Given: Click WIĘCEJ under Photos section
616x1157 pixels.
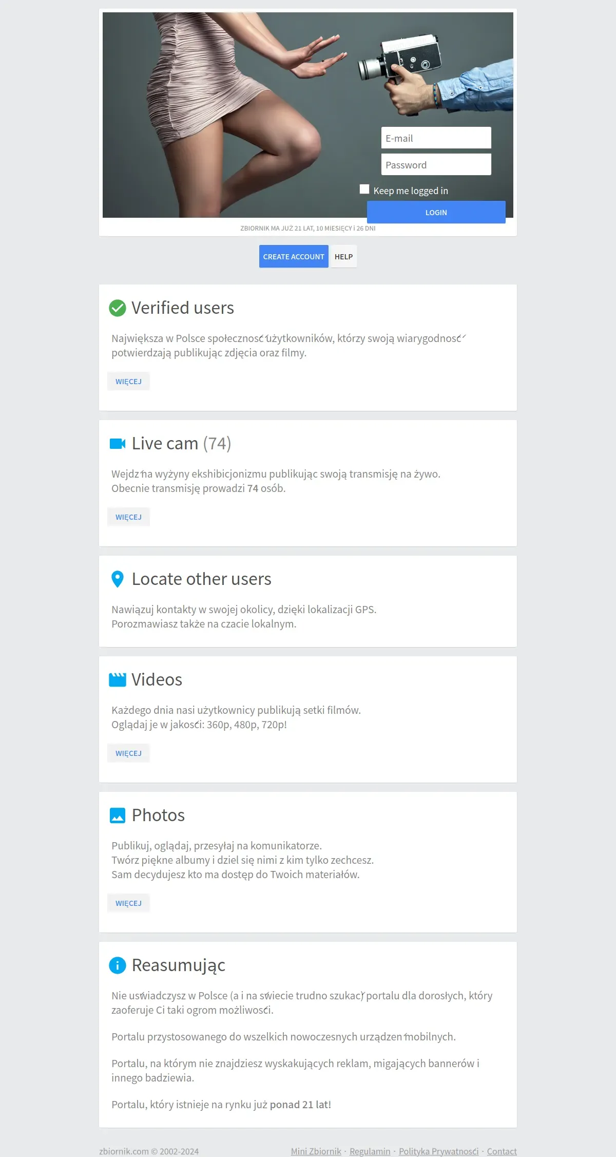Looking at the screenshot, I should tap(128, 903).
